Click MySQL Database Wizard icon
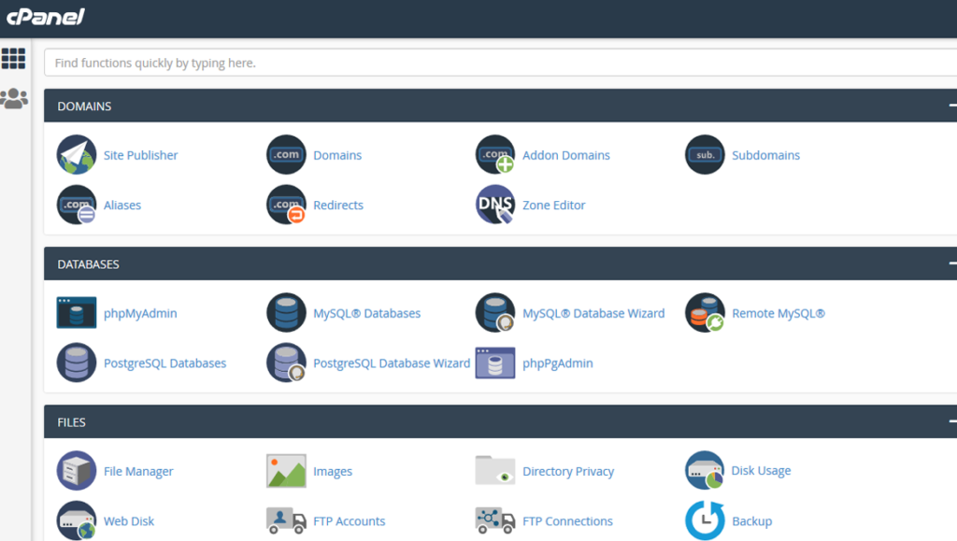 coord(495,312)
